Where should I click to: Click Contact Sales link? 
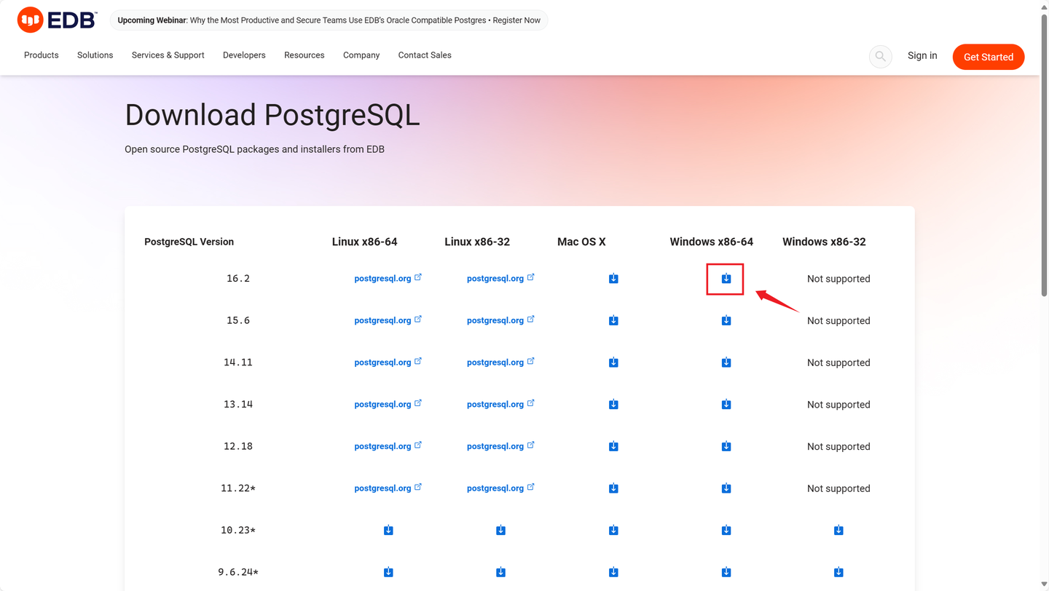coord(425,55)
